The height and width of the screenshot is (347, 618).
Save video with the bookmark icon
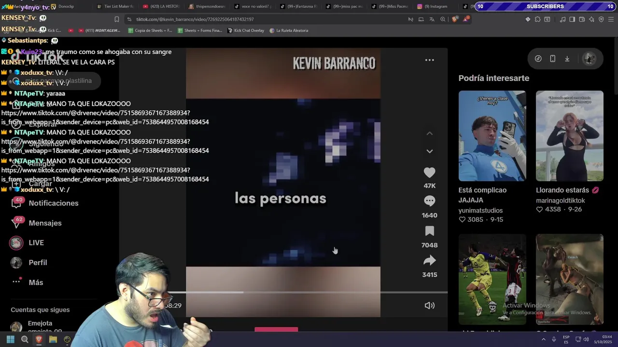(429, 231)
